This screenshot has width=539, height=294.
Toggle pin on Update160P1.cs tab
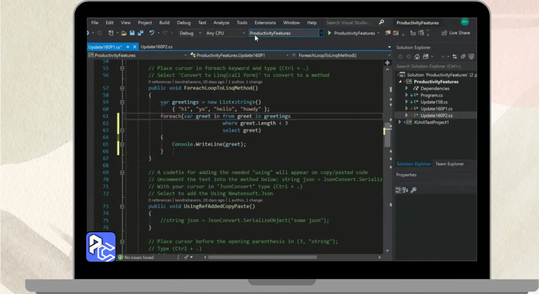(128, 47)
